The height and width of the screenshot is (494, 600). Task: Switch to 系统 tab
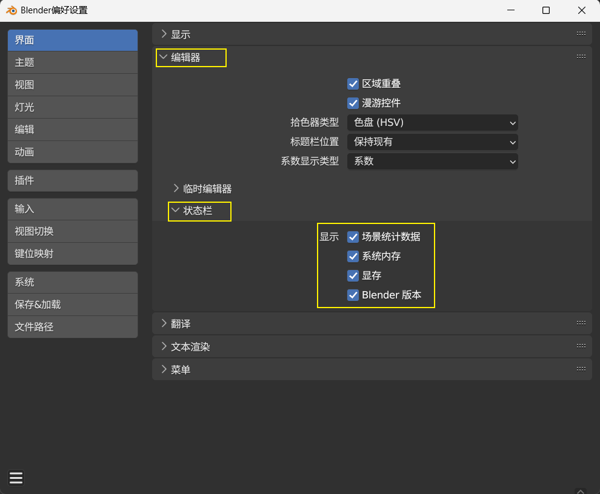click(x=73, y=282)
